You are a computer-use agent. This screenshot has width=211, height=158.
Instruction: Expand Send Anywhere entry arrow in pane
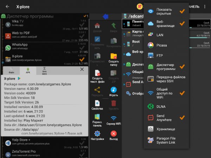pos(124,84)
